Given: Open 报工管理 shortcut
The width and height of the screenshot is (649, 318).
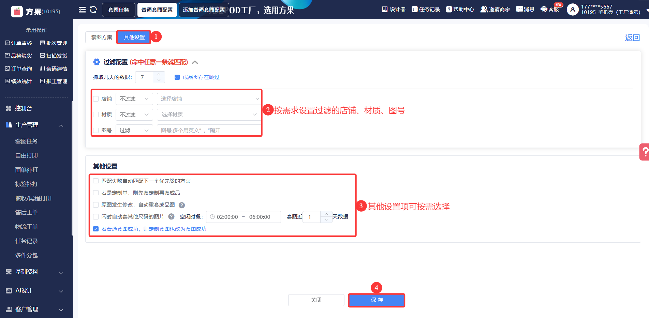Looking at the screenshot, I should coord(54,81).
